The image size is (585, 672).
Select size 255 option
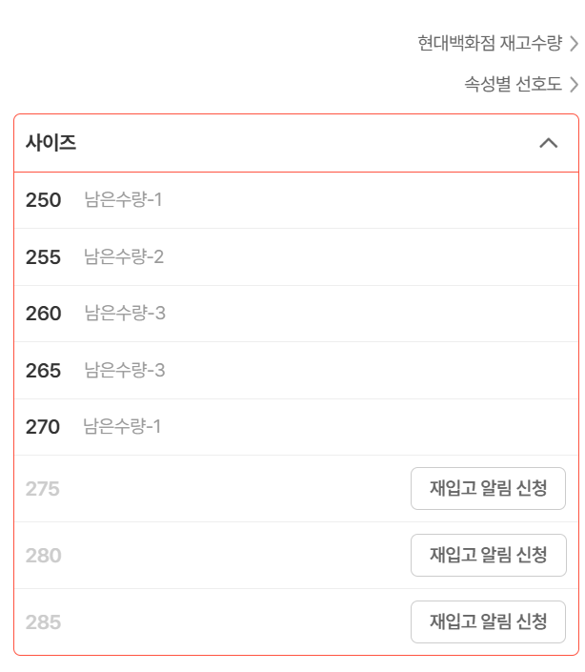pos(44,257)
